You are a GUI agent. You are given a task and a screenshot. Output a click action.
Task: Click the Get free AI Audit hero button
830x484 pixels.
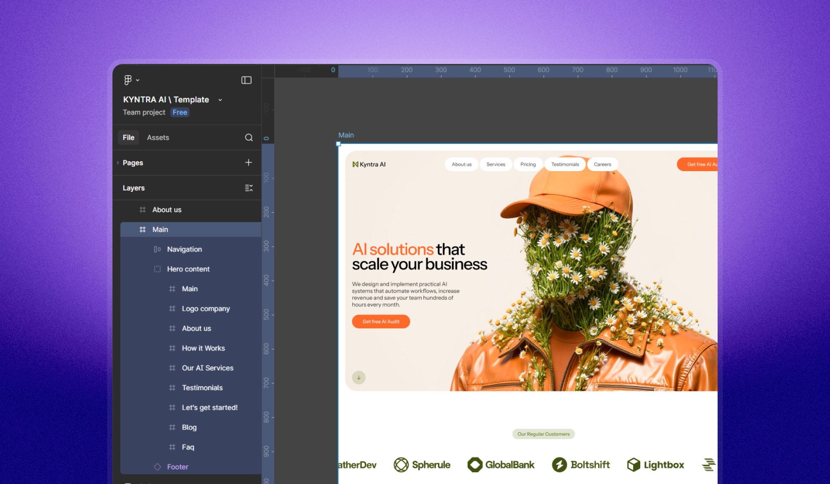tap(381, 322)
